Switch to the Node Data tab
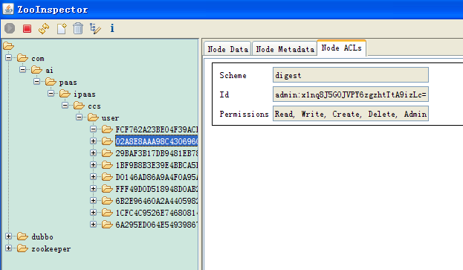463x270 pixels. [x=227, y=49]
